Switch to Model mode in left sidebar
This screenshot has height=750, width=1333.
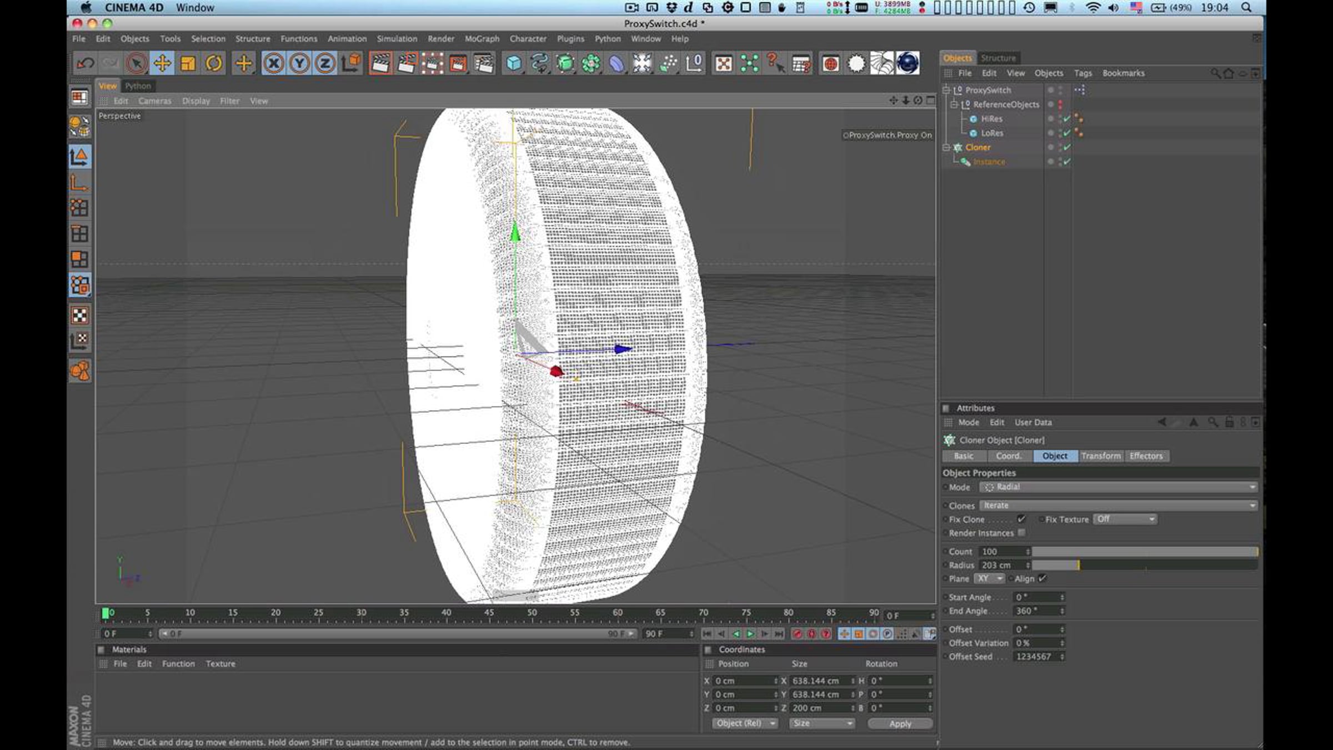point(80,157)
